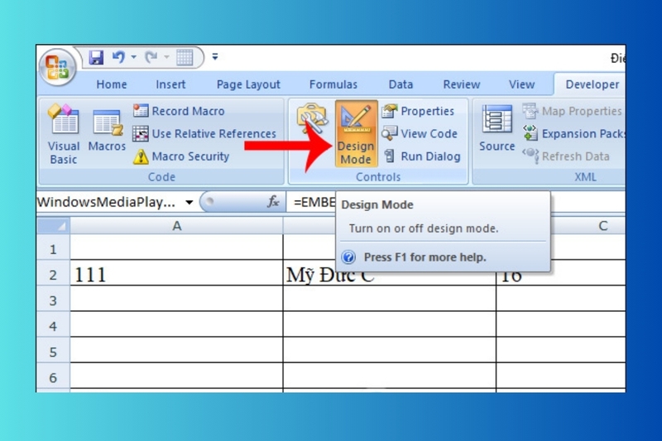This screenshot has width=662, height=441.
Task: Open the Visual Basic editor
Action: 64,134
